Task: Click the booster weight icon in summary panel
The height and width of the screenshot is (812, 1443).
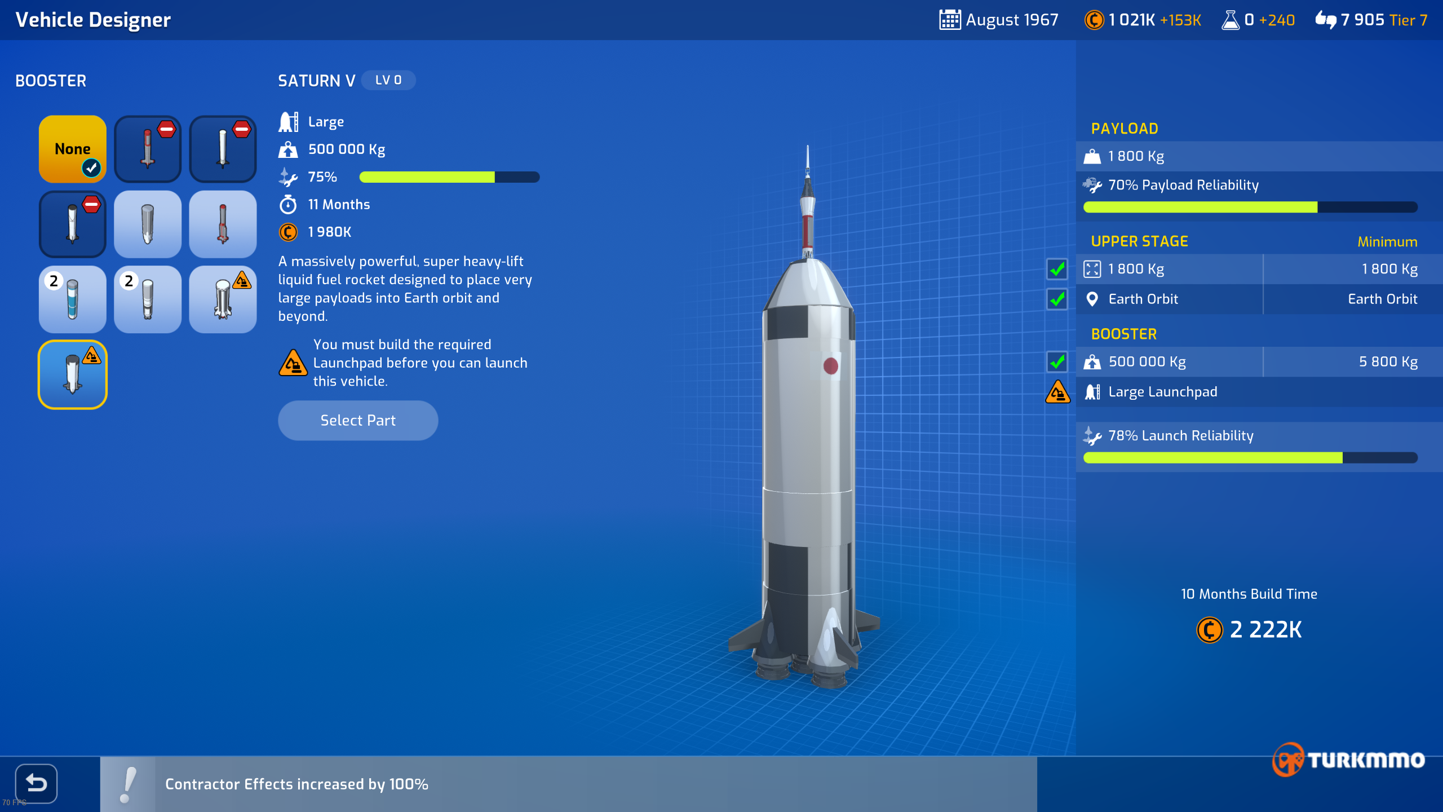Action: (1092, 361)
